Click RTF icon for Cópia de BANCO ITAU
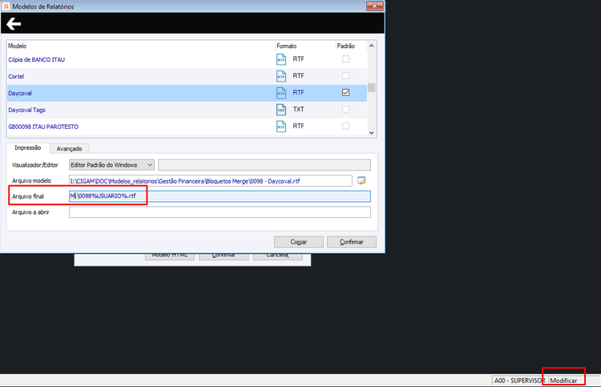This screenshot has width=601, height=387. click(281, 59)
